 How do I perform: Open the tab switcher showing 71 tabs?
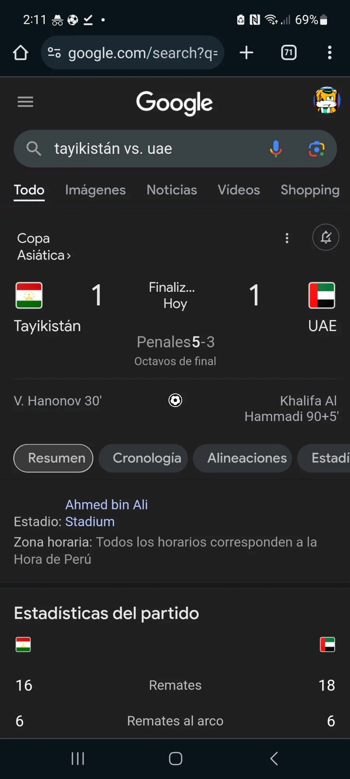click(x=289, y=53)
